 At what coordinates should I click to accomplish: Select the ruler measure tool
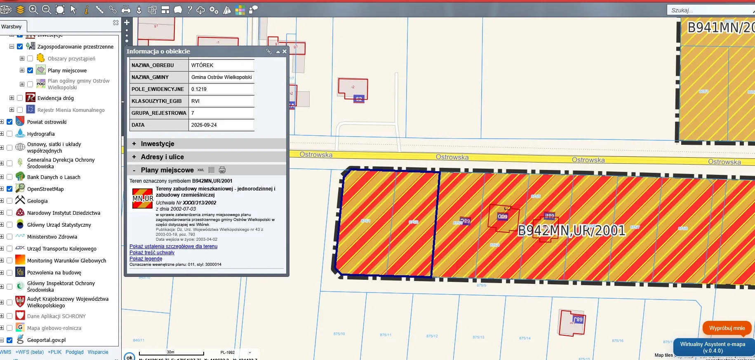coord(99,9)
